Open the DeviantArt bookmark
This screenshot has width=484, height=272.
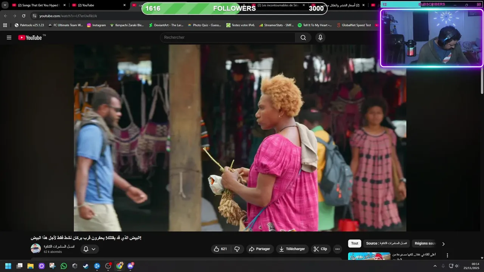(x=166, y=25)
